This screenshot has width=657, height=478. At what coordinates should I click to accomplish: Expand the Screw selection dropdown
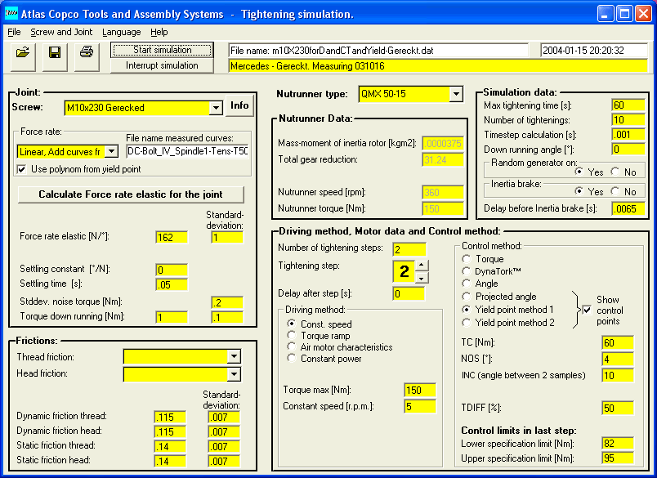216,107
